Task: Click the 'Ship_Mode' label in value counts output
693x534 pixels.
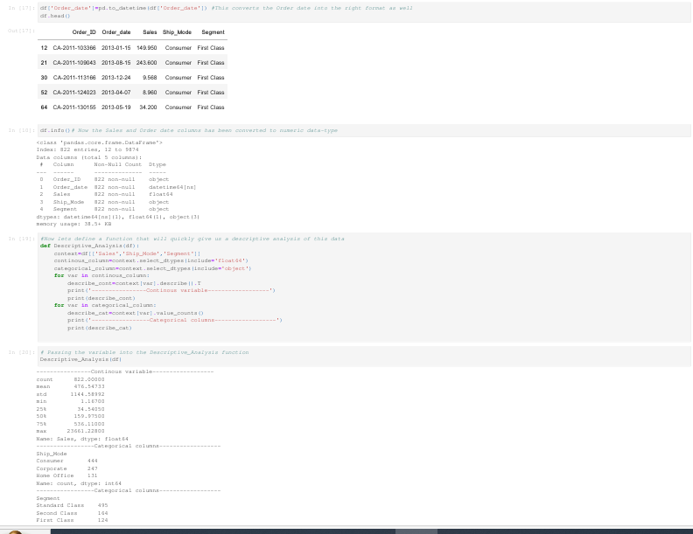Action: tap(52, 454)
